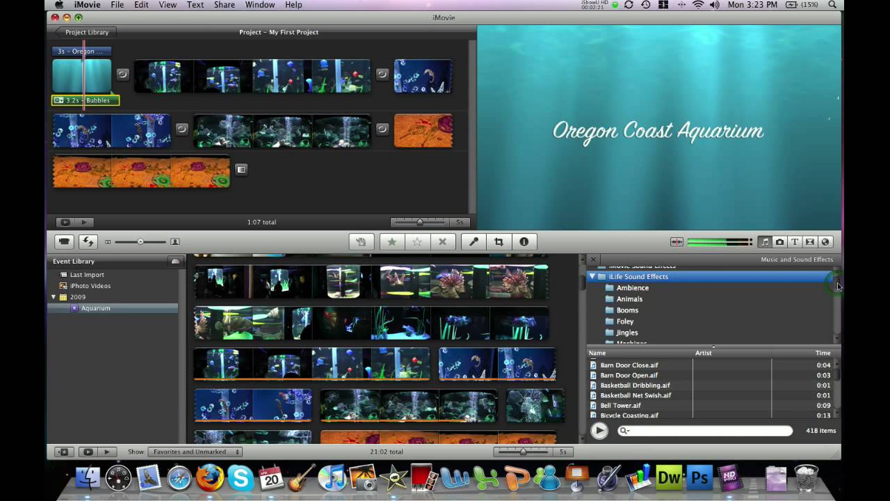Show the Music and Sound Effects browser
This screenshot has height=501, width=890.
[x=765, y=242]
